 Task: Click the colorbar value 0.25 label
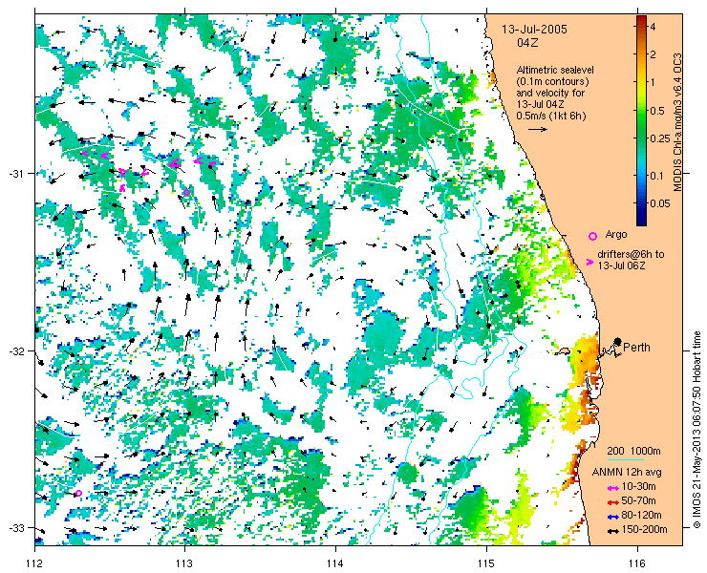(x=659, y=138)
